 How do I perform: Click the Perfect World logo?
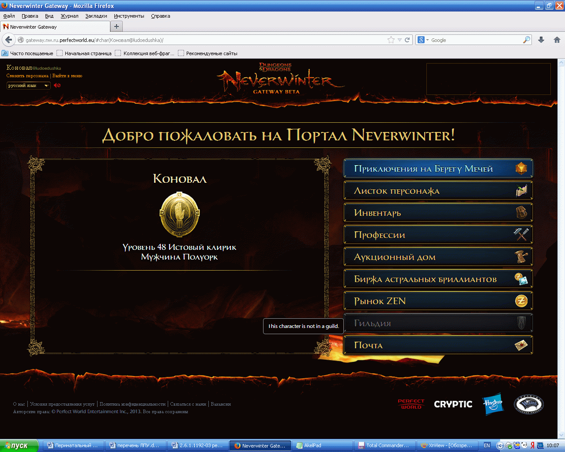(411, 404)
